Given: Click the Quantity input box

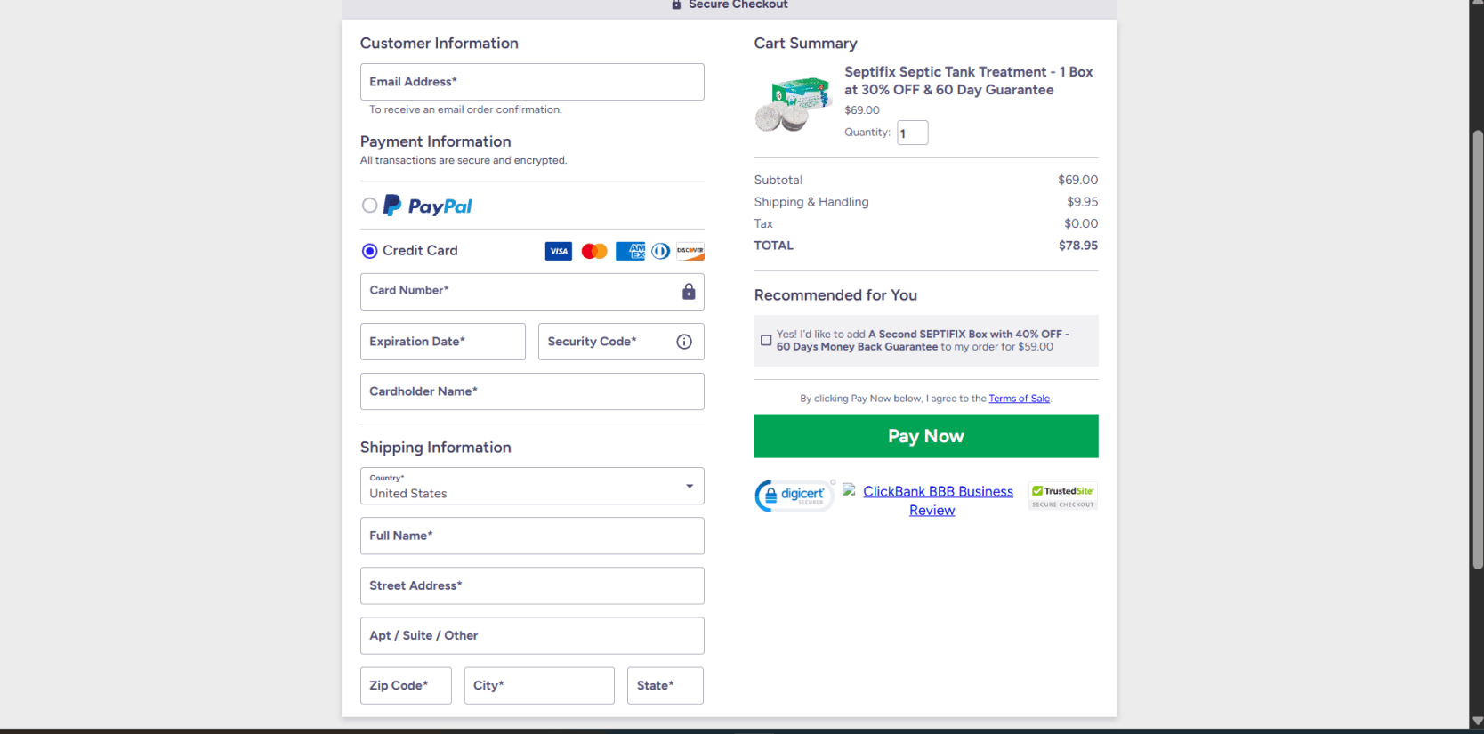Looking at the screenshot, I should 912,132.
